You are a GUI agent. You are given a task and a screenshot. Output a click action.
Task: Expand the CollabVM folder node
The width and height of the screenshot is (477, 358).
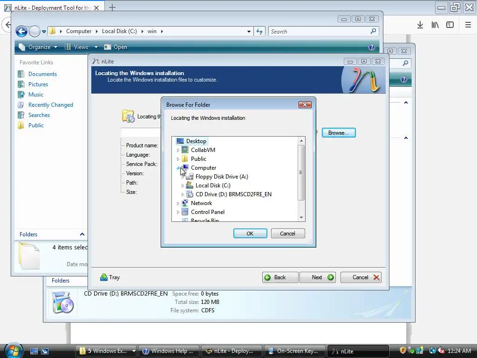pos(178,150)
